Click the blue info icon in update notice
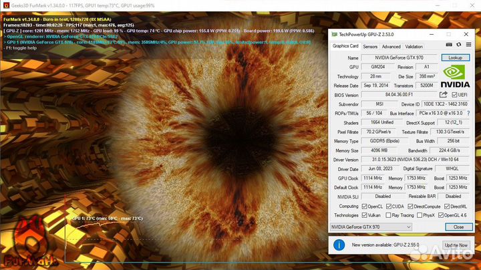481x270 pixels. pyautogui.click(x=339, y=245)
